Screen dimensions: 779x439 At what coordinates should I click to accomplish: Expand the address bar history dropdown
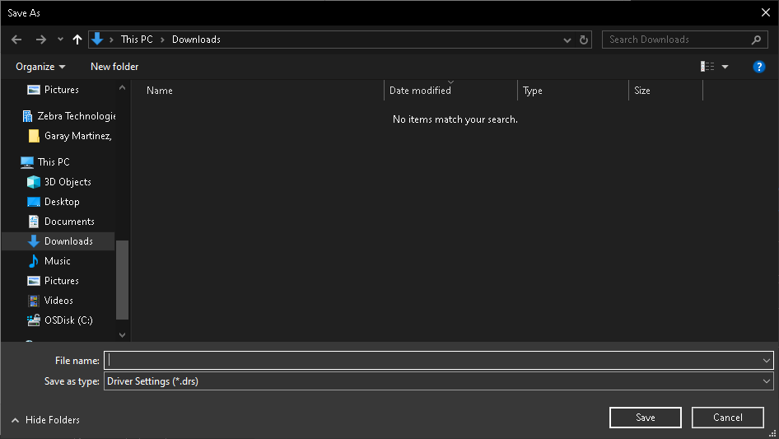567,40
